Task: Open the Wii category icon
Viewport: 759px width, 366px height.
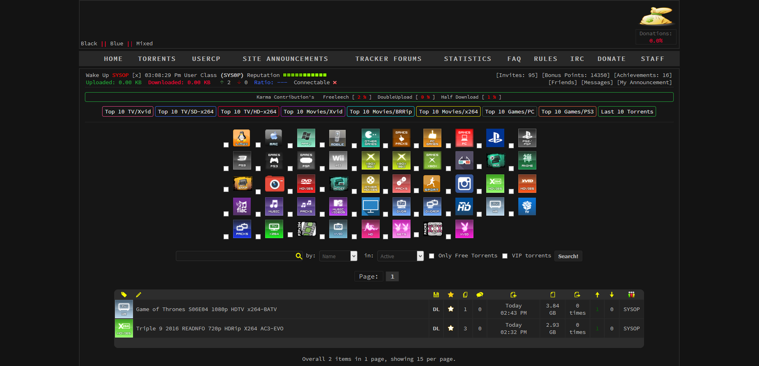Action: coord(338,160)
